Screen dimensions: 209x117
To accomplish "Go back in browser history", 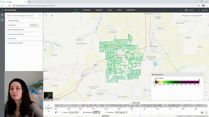I will click(x=2, y=6).
